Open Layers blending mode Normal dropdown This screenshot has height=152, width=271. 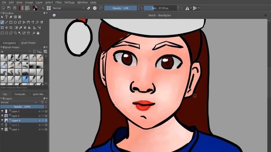(19, 102)
